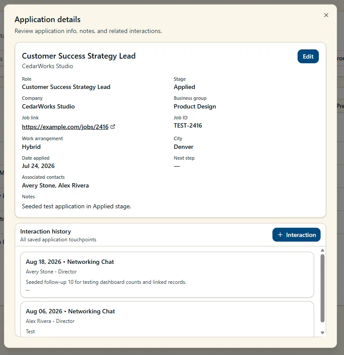Click 'All saved application touchpoints' subtitle
The width and height of the screenshot is (344, 355).
(58, 240)
